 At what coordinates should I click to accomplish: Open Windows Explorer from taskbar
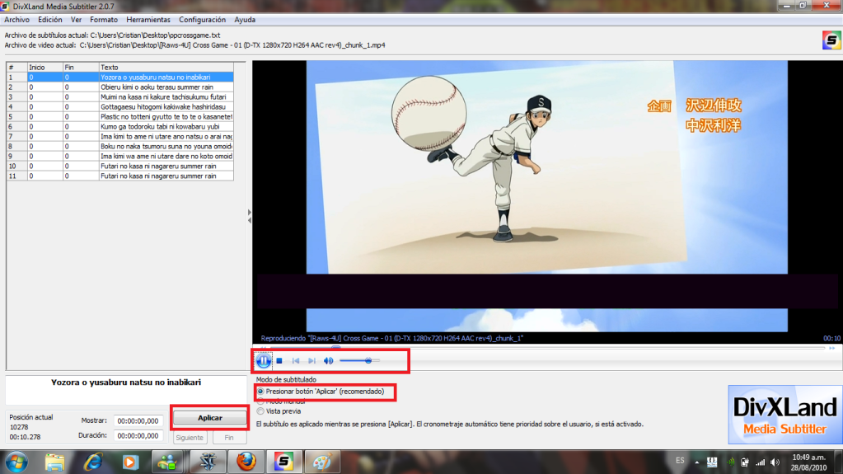tap(54, 462)
